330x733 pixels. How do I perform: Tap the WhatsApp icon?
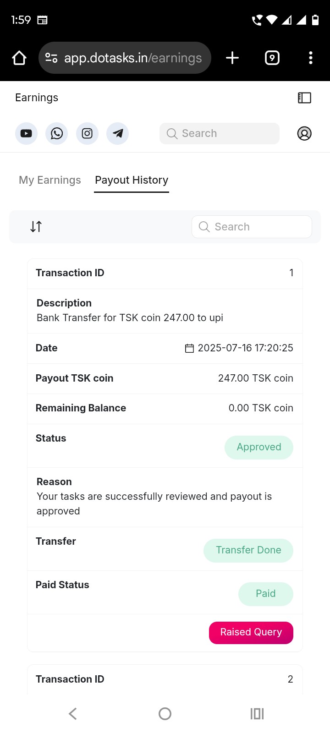tap(57, 134)
